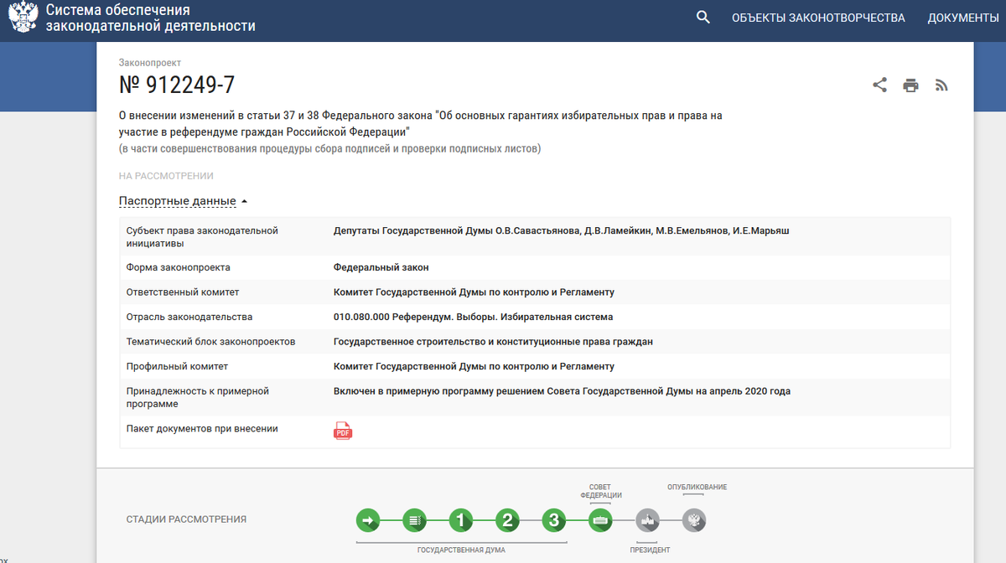Click Включен в примерную программу value
The width and height of the screenshot is (1006, 563).
point(562,391)
